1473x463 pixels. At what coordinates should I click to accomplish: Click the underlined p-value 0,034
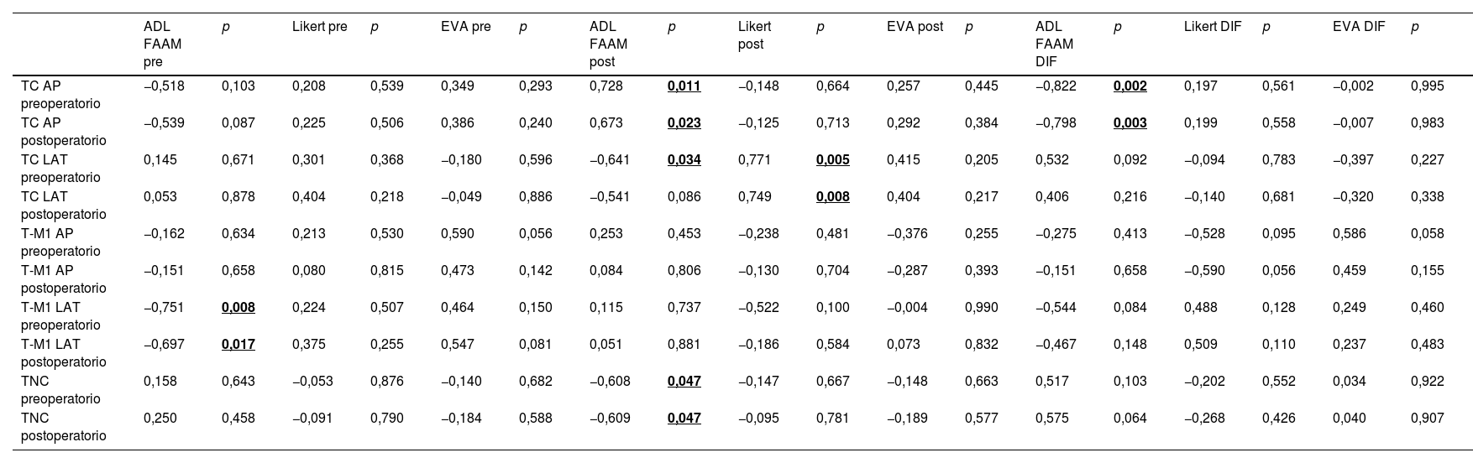click(684, 159)
